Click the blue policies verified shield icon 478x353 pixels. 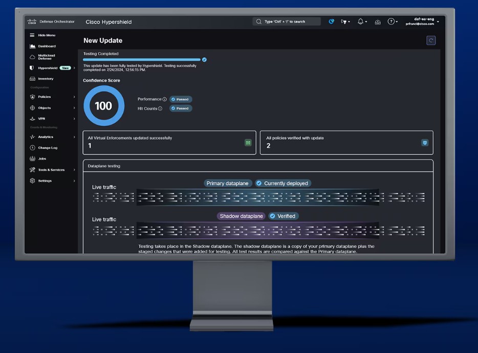click(x=425, y=142)
